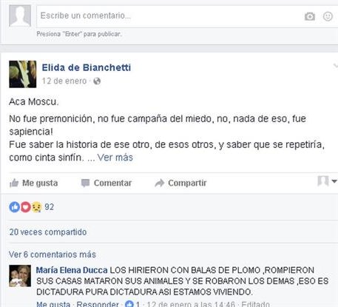Viewport: 338px width, 307px height.
Task: Open post options chevron beside Elida's name
Action: pos(336,66)
